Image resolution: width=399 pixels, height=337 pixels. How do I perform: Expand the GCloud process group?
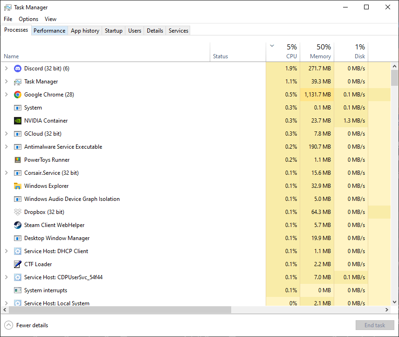[x=7, y=134]
